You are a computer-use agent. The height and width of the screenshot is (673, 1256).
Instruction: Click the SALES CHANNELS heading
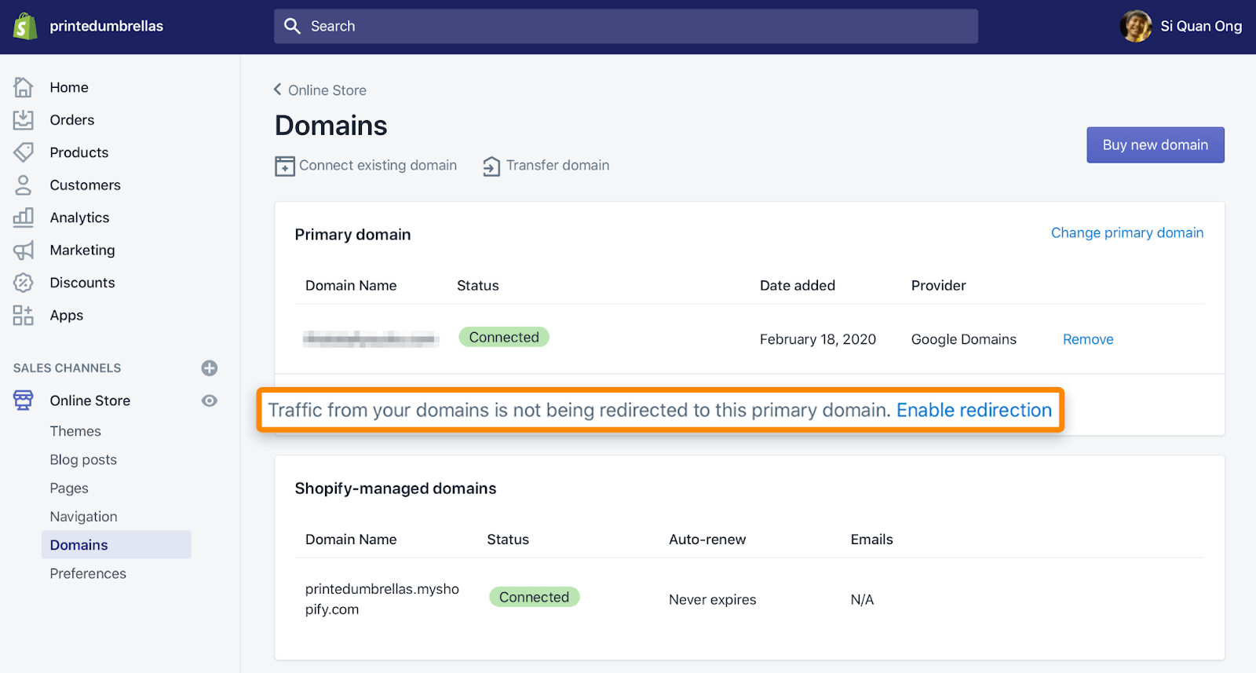68,368
